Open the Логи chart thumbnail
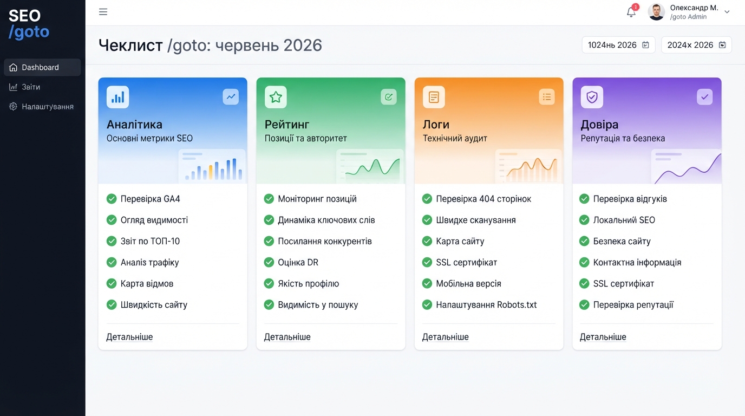745x416 pixels. [x=528, y=166]
